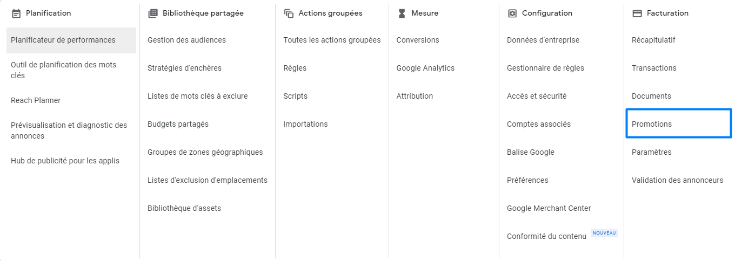Go to Gestion des audiences
Viewport: 735px width, 261px height.
click(x=186, y=40)
